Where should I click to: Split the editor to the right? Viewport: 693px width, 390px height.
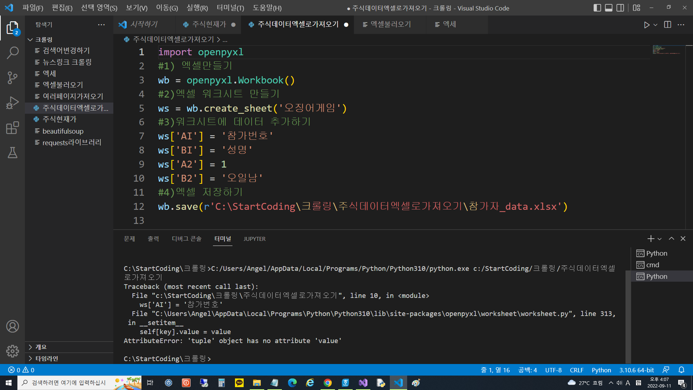click(668, 25)
